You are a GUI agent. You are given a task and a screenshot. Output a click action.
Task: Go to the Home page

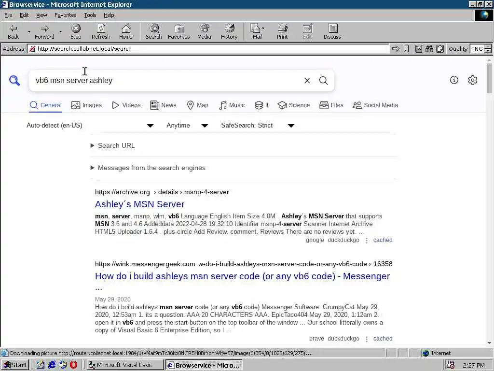[126, 31]
